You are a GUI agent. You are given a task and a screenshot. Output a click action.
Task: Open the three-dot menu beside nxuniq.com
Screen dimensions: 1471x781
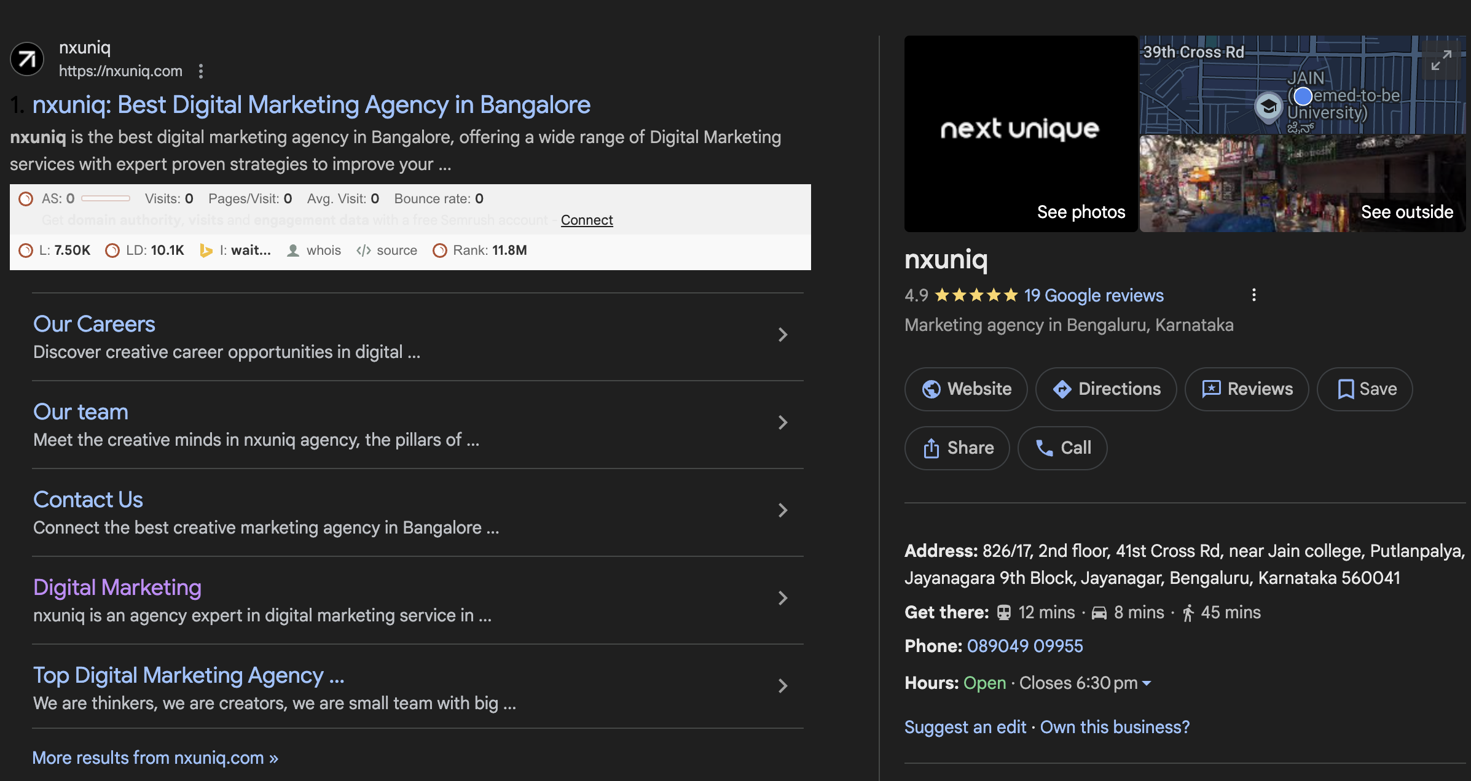click(x=201, y=71)
